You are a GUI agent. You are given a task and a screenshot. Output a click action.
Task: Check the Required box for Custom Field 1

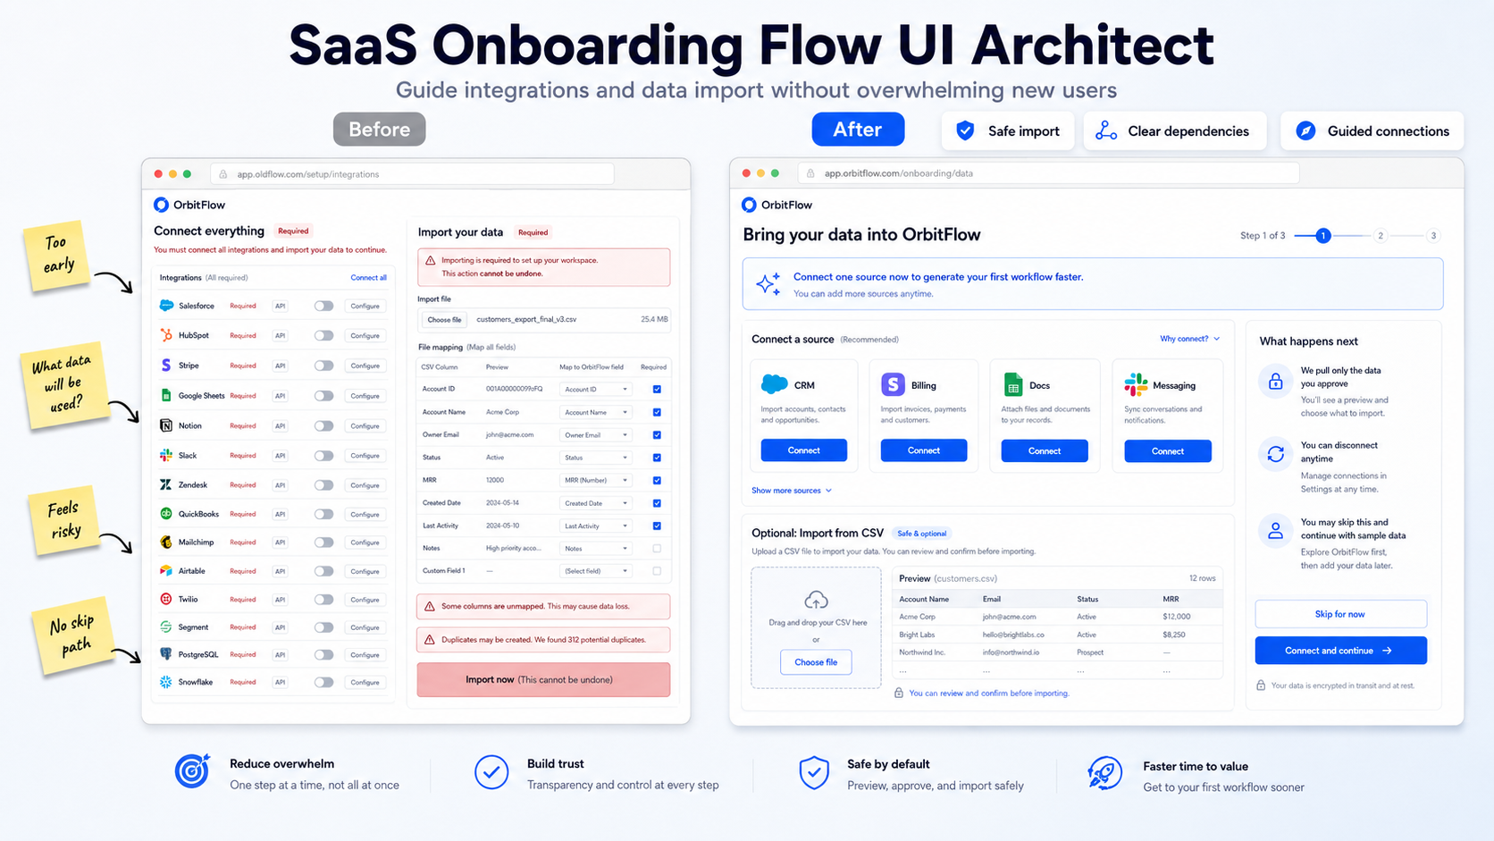coord(657,570)
